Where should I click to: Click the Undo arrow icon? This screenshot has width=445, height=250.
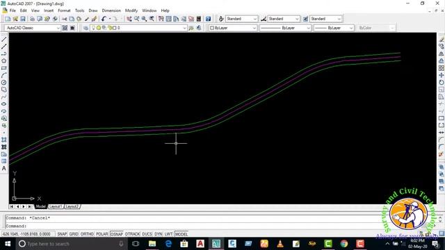pyautogui.click(x=104, y=19)
